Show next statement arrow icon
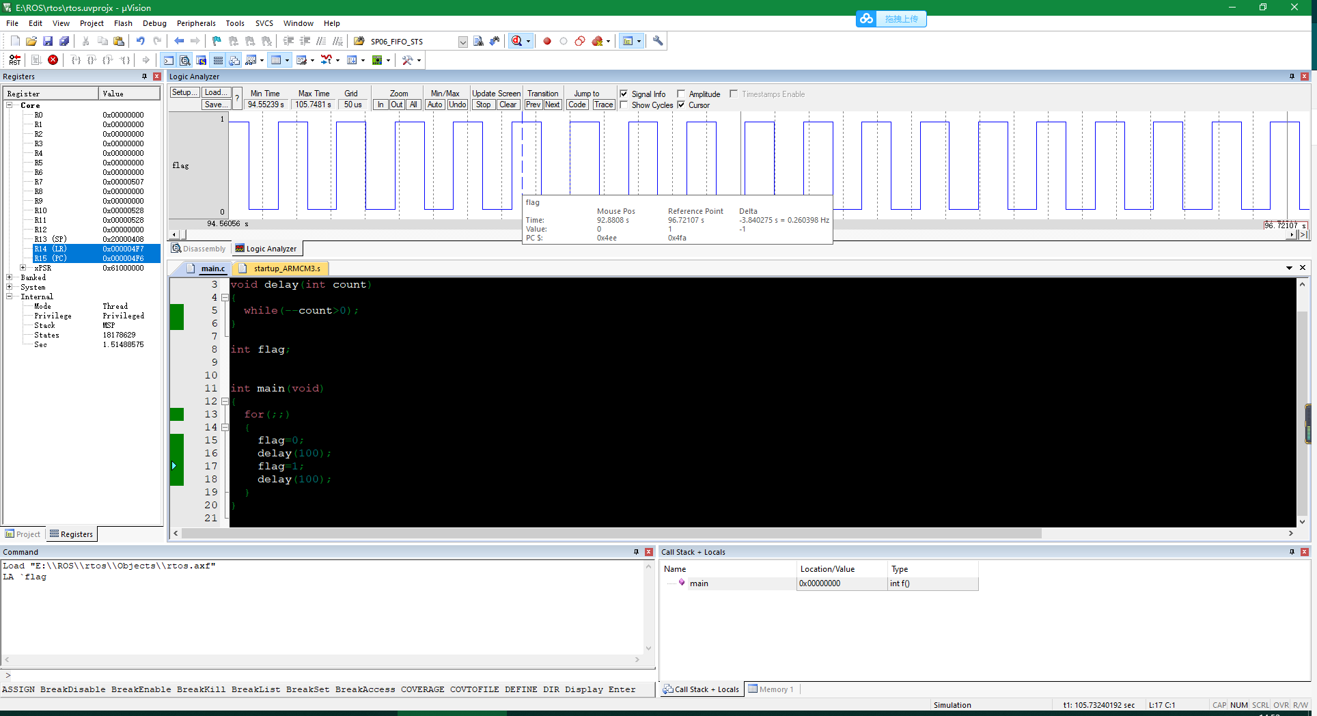 pyautogui.click(x=146, y=60)
